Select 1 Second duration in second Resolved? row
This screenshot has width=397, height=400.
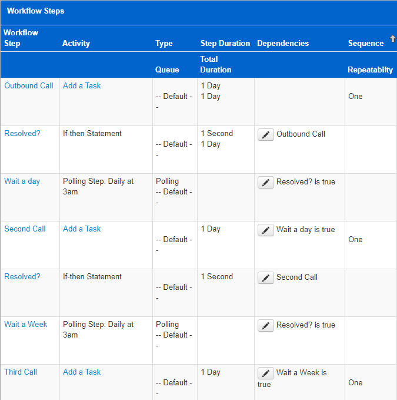(216, 276)
